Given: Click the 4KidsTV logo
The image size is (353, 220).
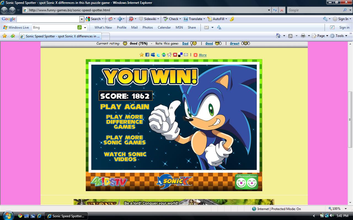Looking at the screenshot, I should coord(109,182).
